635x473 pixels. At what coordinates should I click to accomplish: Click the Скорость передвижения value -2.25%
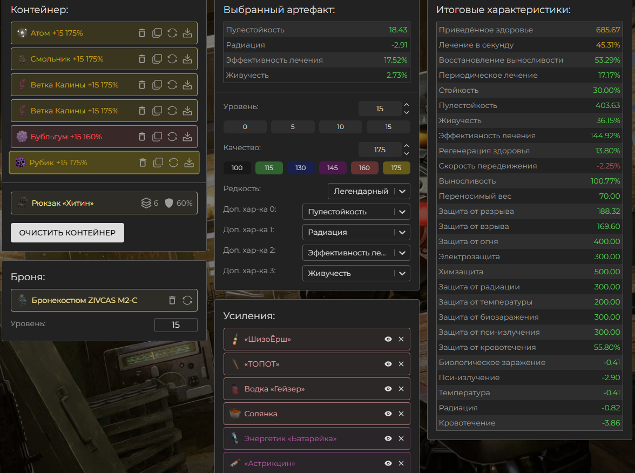pos(608,166)
